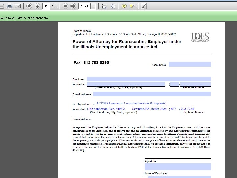Go to previous page arrow
Viewport: 237px width, 178px height.
tap(29, 6)
